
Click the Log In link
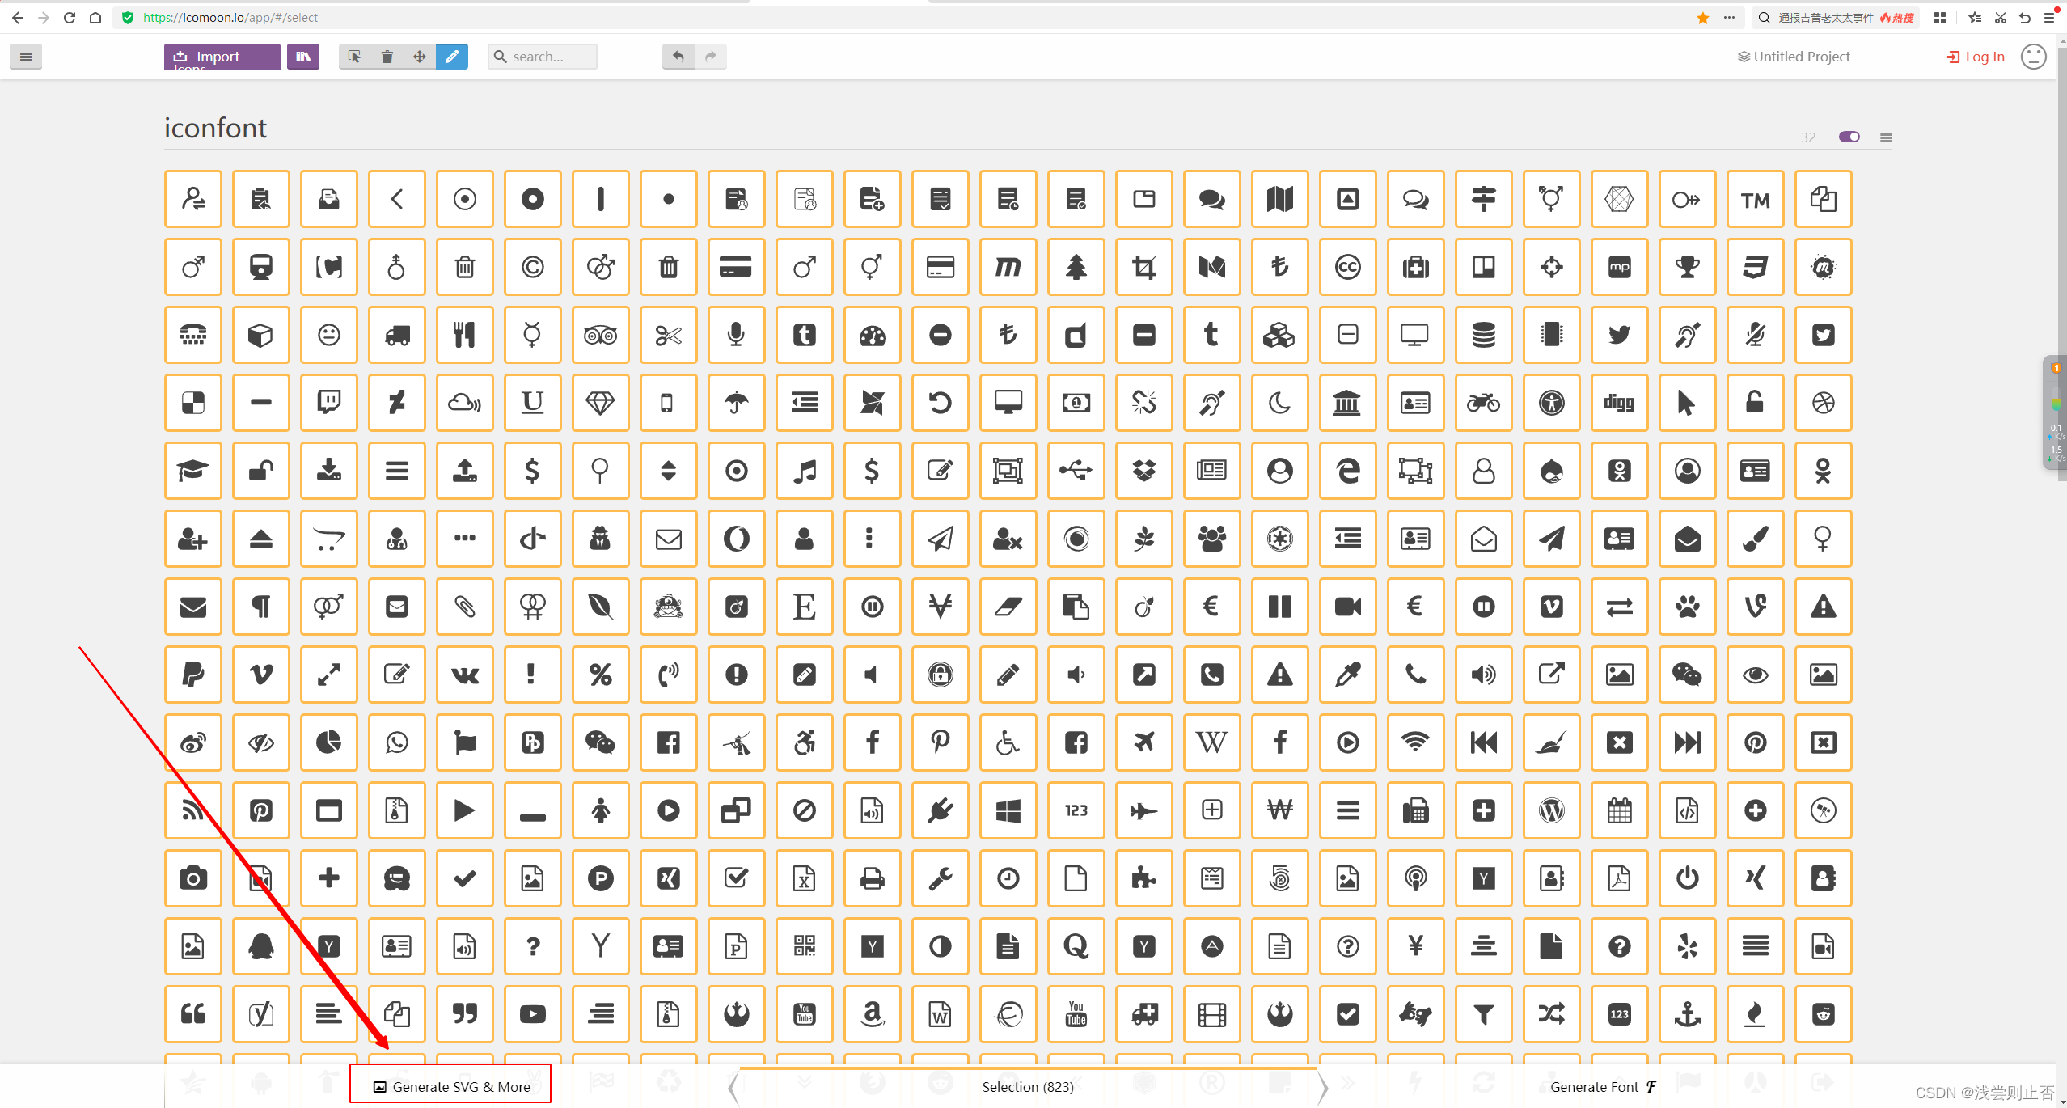pos(1975,57)
